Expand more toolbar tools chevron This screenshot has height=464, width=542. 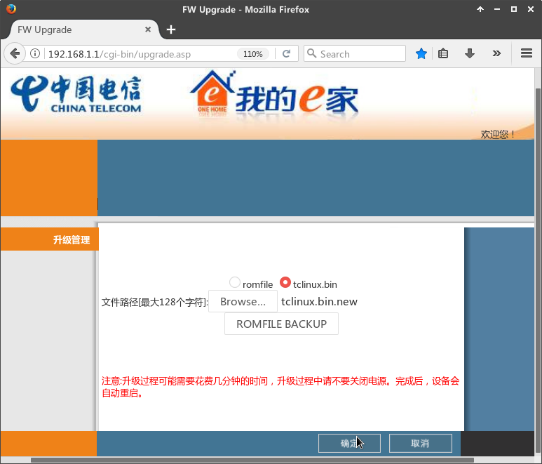point(496,53)
